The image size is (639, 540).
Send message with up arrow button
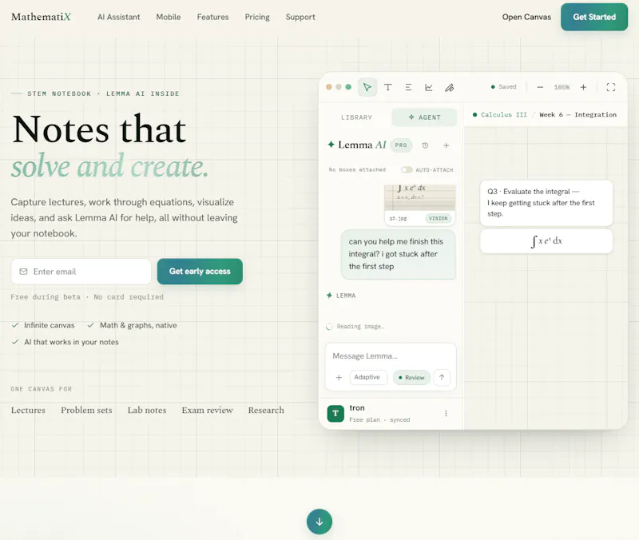point(442,377)
